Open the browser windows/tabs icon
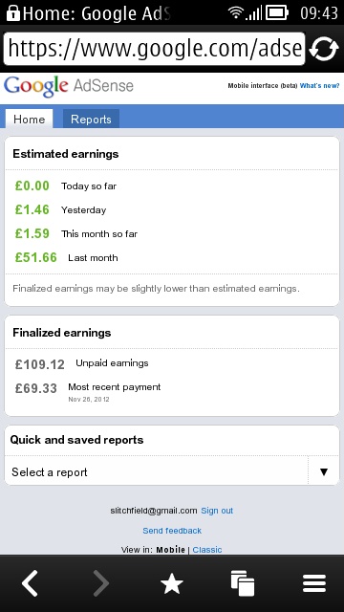Image resolution: width=344 pixels, height=612 pixels. click(x=242, y=583)
